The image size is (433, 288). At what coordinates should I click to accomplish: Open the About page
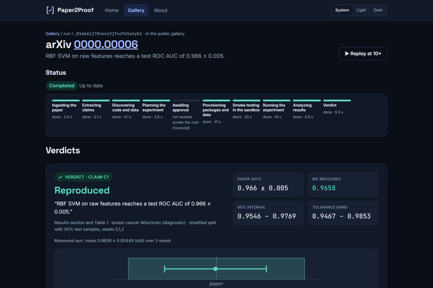[x=161, y=10]
